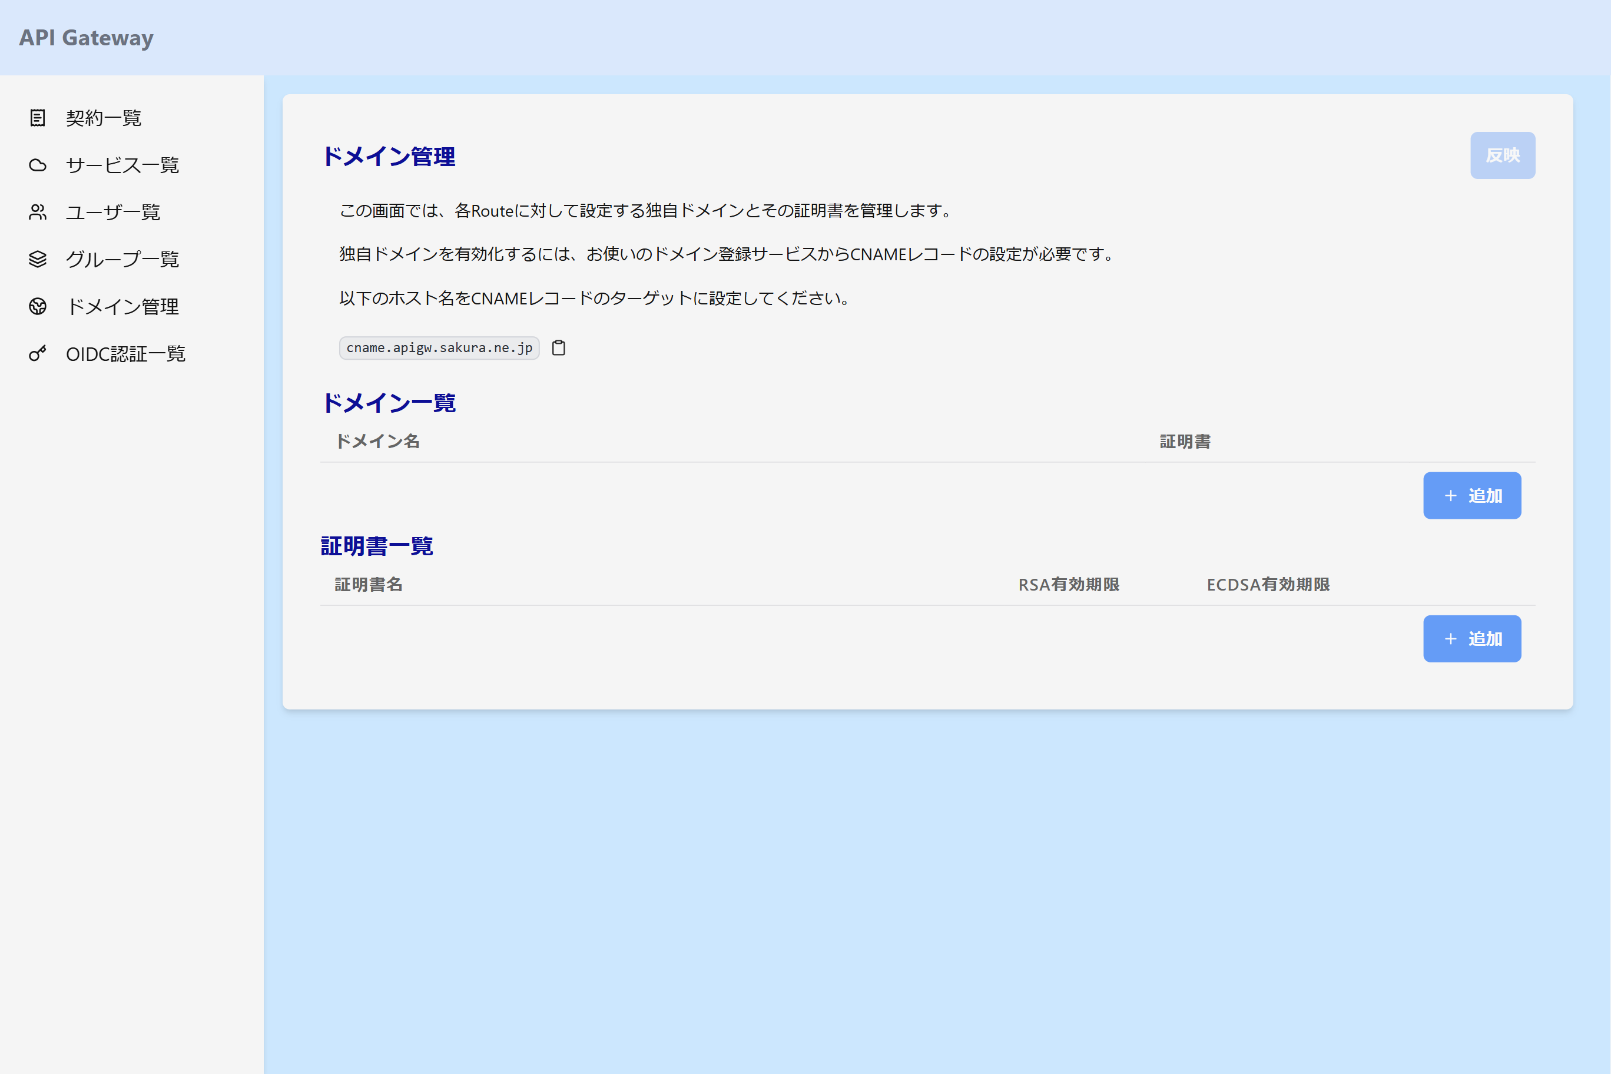Image resolution: width=1611 pixels, height=1074 pixels.
Task: Click the globe icon next to ドメイン管理
Action: point(38,306)
